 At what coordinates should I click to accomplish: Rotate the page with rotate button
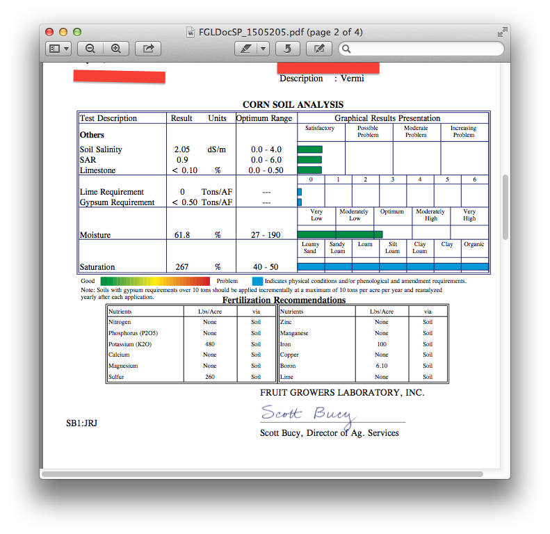pos(288,49)
